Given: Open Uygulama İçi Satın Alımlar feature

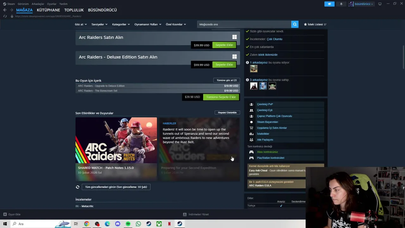Looking at the screenshot, I should (x=272, y=128).
